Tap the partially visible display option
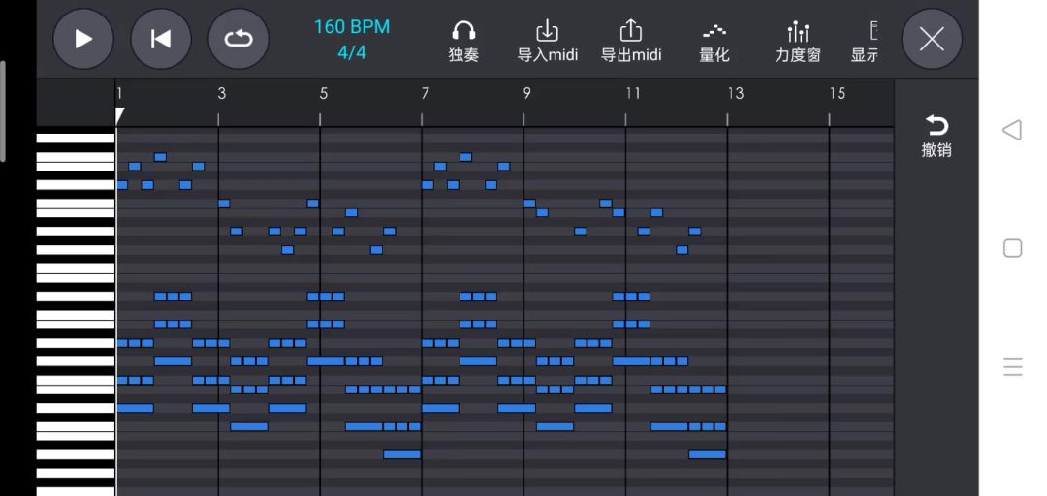Viewport: 1047px width, 496px height. click(x=867, y=41)
